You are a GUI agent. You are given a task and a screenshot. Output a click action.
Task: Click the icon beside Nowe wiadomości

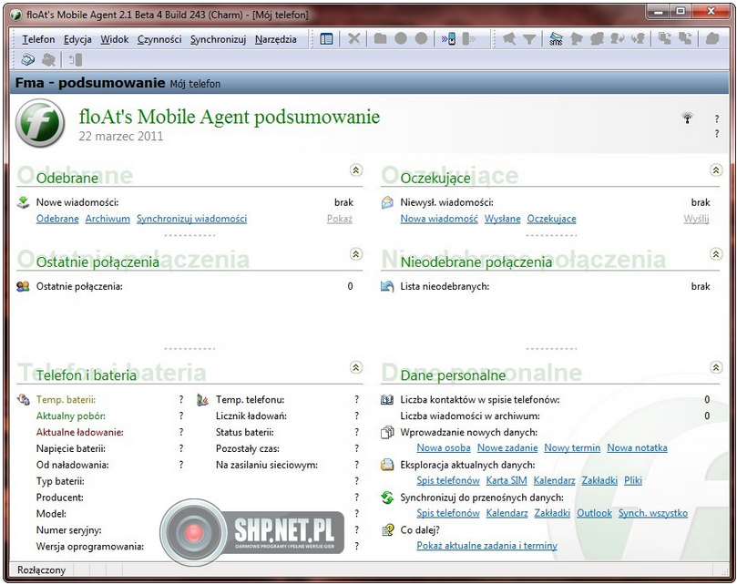tap(23, 202)
